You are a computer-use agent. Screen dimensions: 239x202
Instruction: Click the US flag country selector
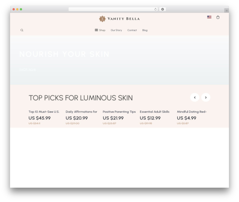pos(209,17)
